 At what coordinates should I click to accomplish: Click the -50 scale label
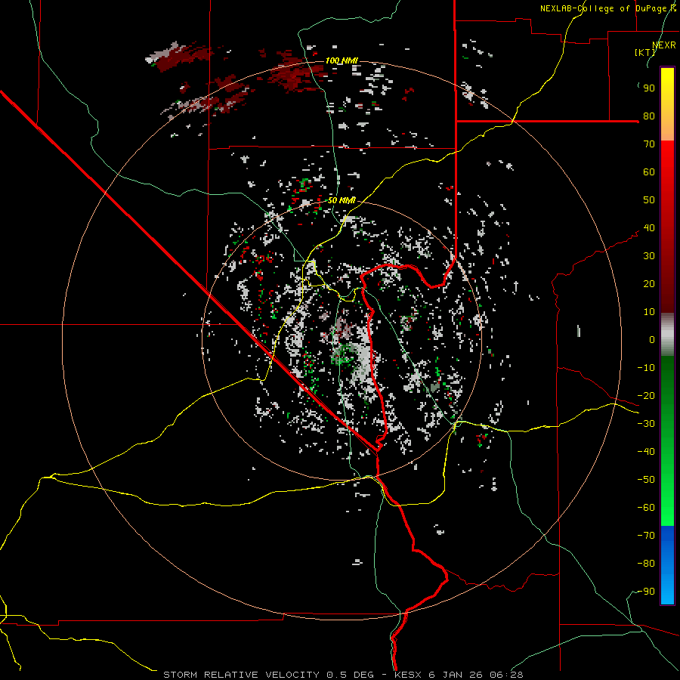[x=646, y=480]
